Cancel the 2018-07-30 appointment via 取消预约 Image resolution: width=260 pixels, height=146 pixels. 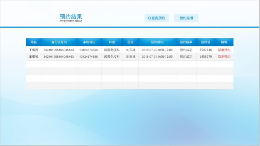[x=224, y=50]
